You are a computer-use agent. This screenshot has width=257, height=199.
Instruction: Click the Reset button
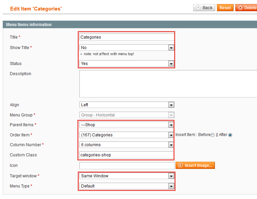point(225,8)
